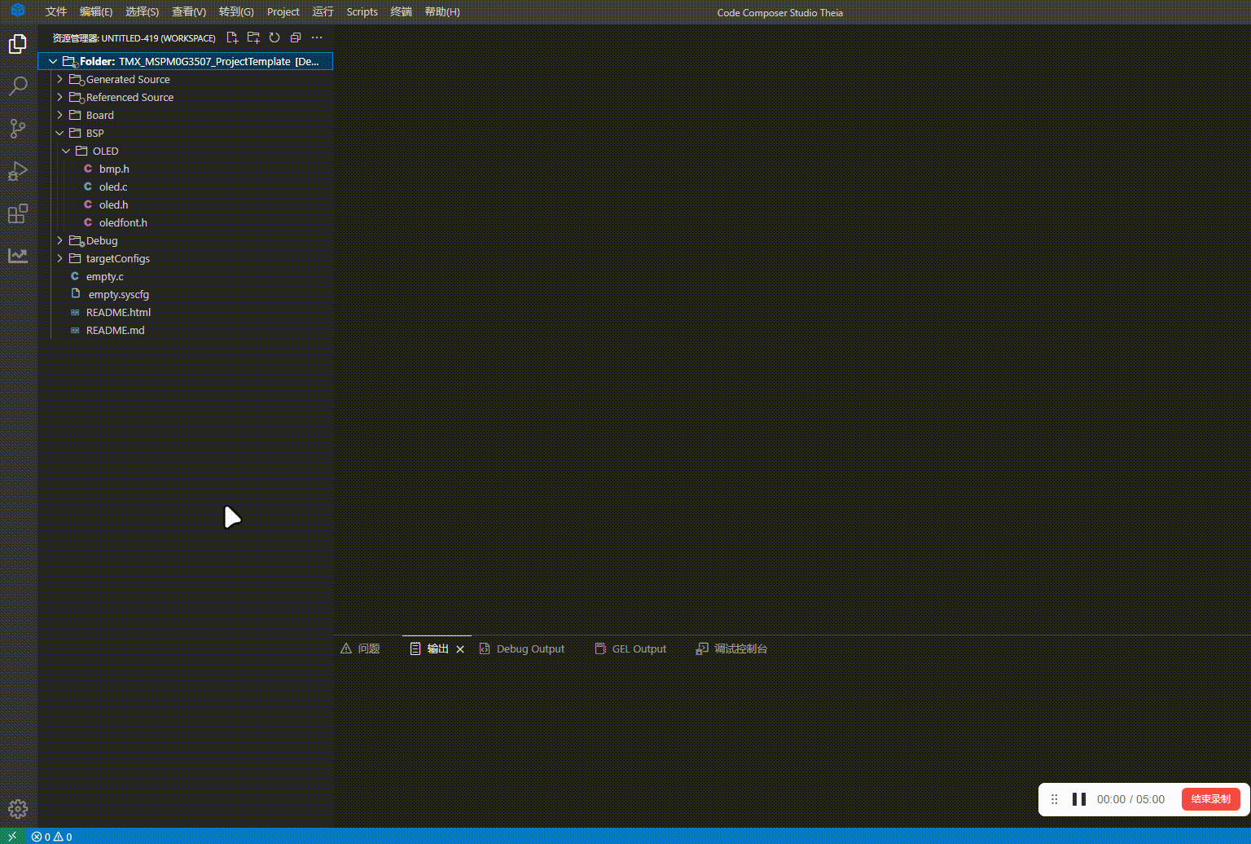Screen dimensions: 1251x844
Task: Collapse all folders in explorer
Action: click(x=296, y=37)
